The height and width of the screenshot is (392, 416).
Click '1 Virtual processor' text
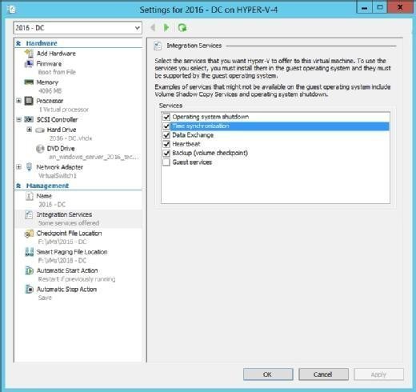[64, 110]
